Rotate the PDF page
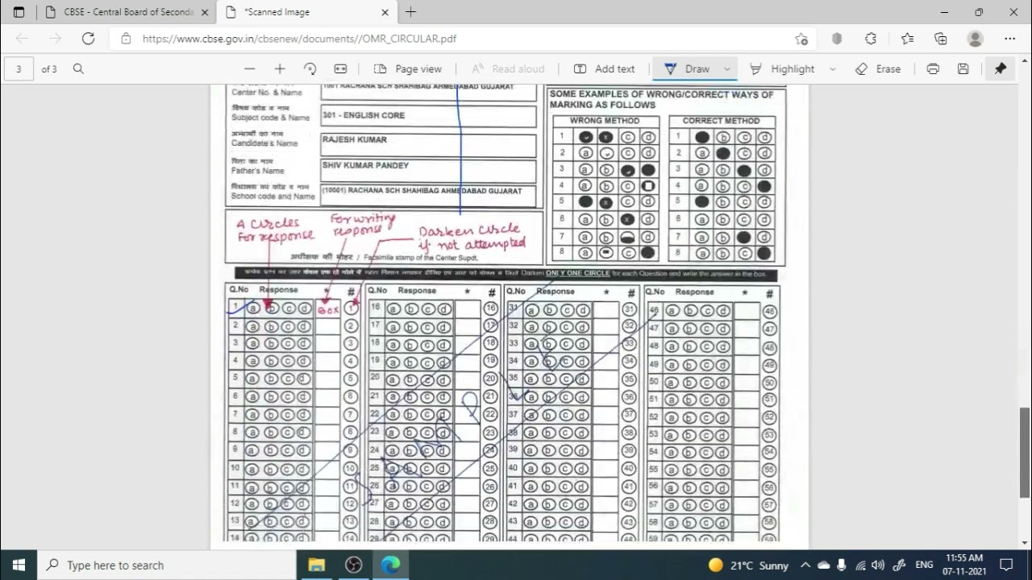This screenshot has width=1032, height=580. 310,69
